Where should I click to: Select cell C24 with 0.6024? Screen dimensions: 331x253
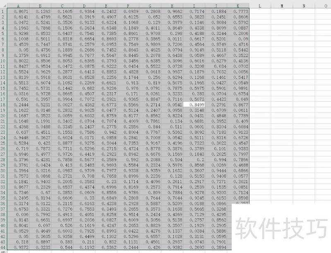[x=62, y=138]
